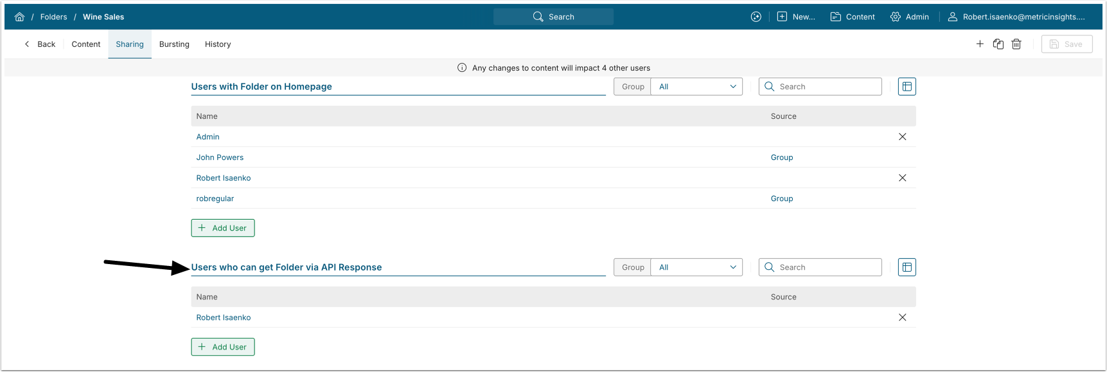Open the favorites icon in top bar

(x=756, y=17)
